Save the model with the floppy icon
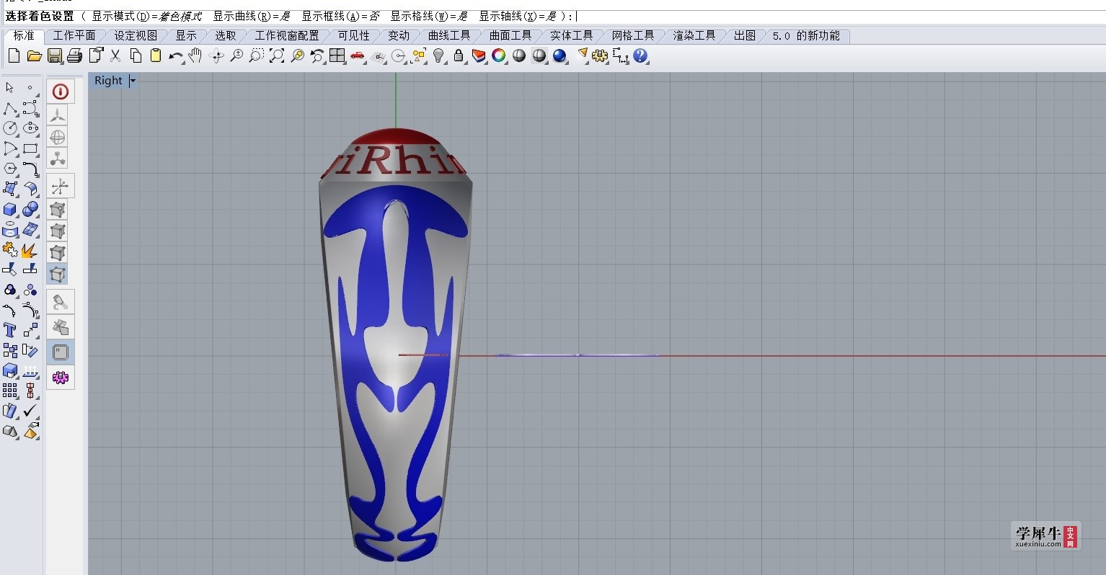 (54, 55)
